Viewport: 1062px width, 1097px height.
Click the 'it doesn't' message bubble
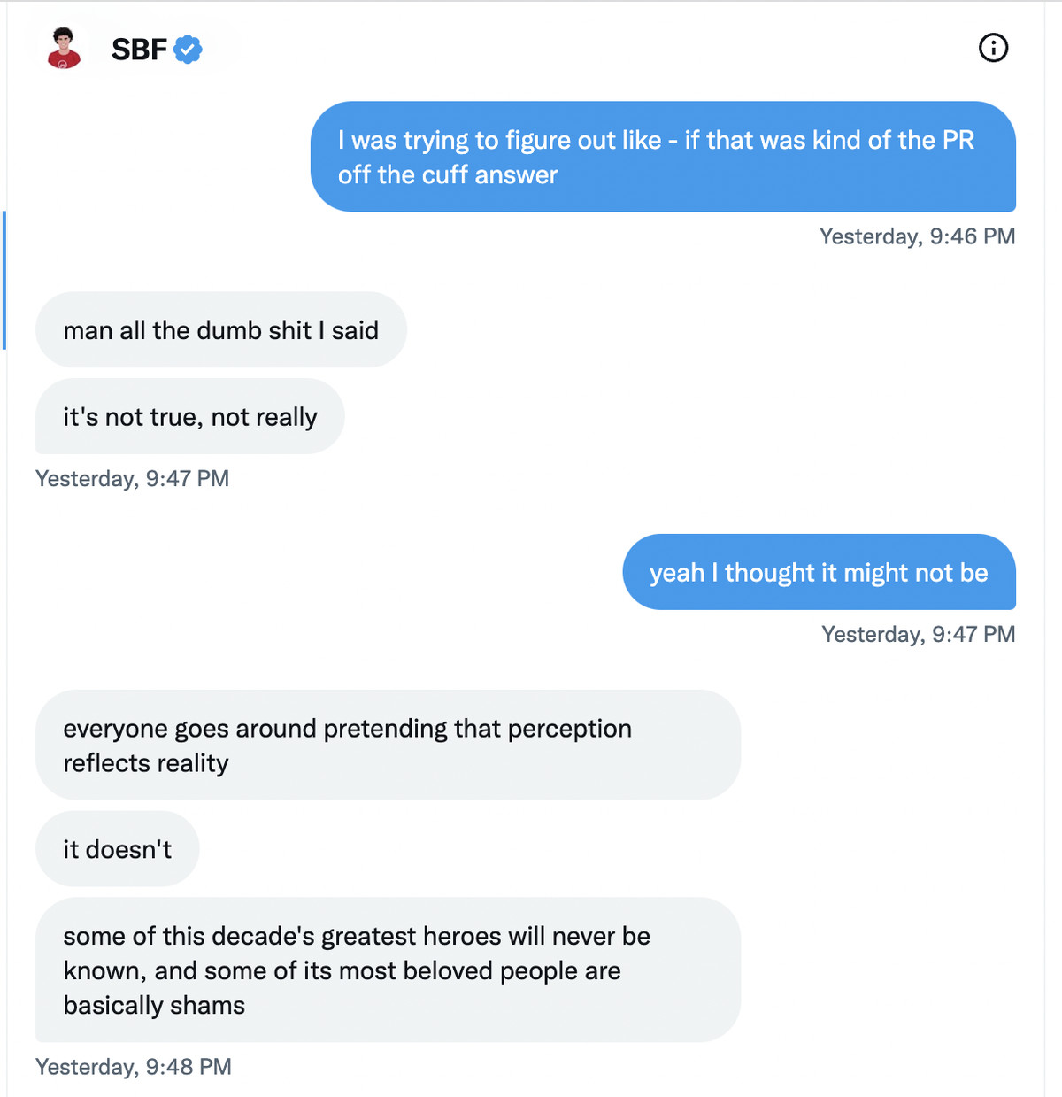click(117, 850)
